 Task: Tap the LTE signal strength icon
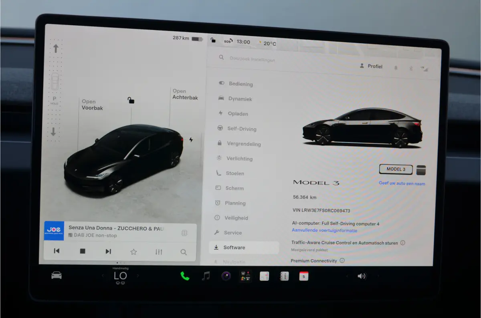click(424, 68)
